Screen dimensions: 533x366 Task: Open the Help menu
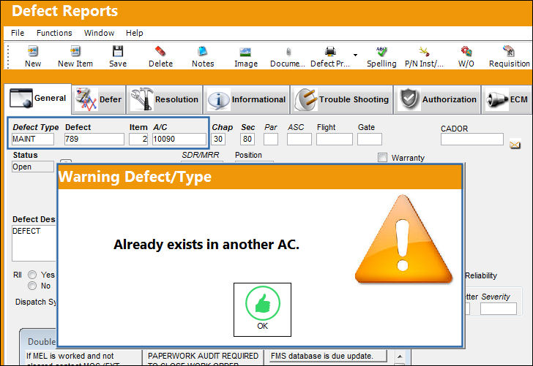coord(134,33)
